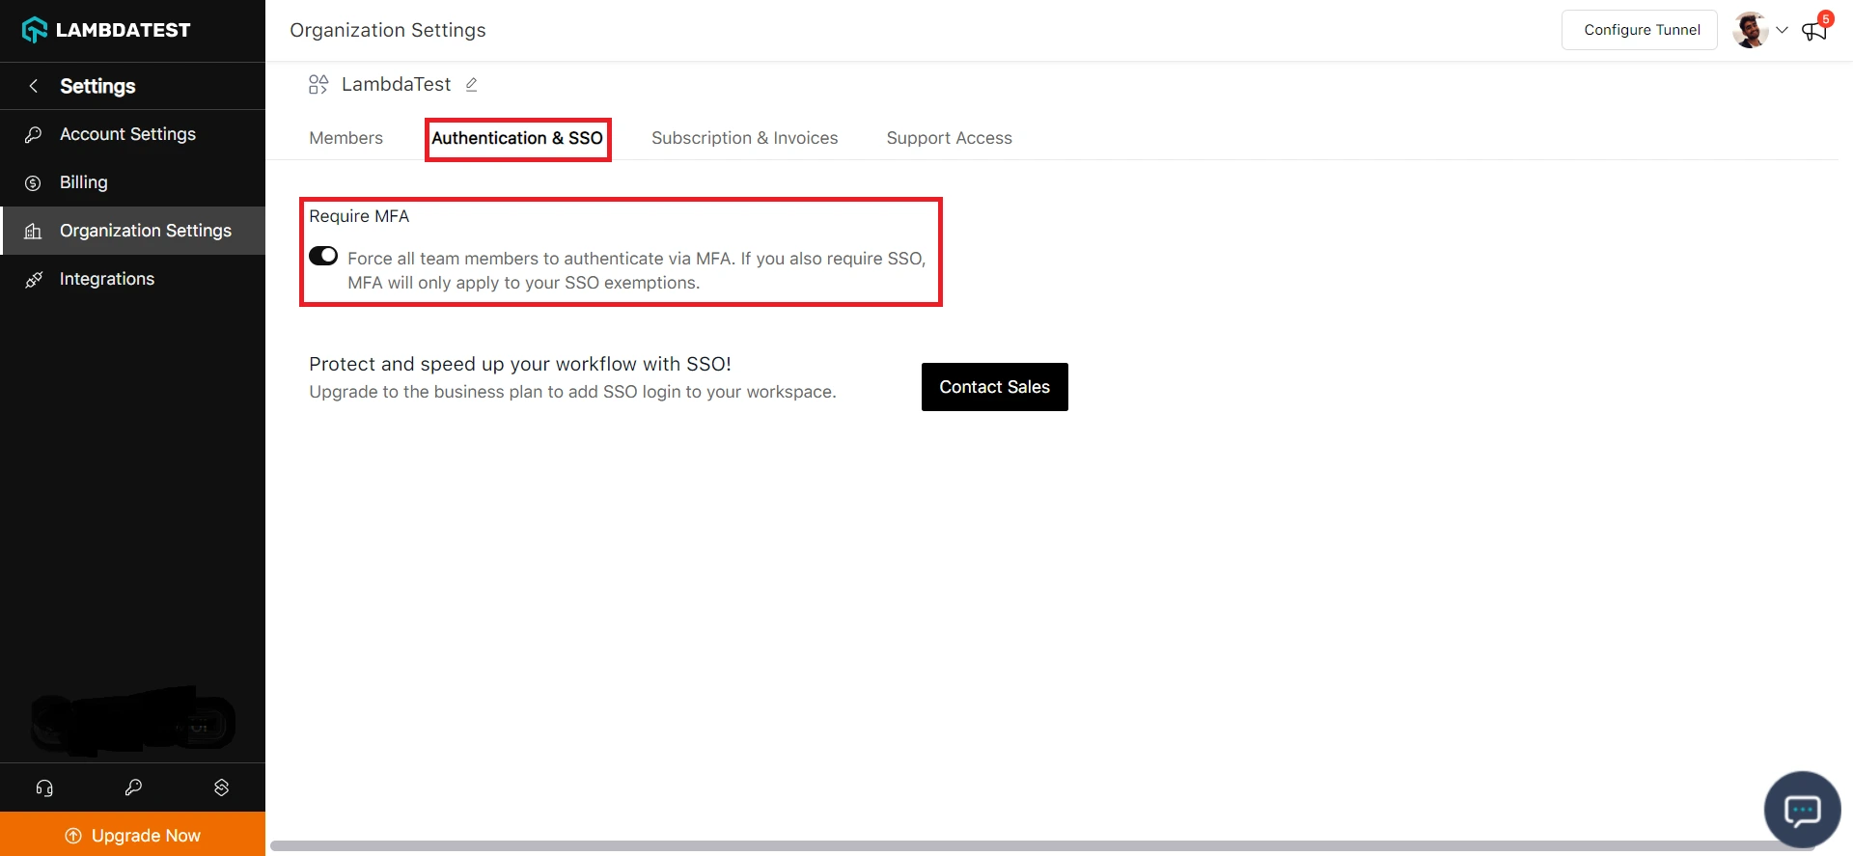Toggle the Require MFA switch
Image resolution: width=1853 pixels, height=856 pixels.
tap(323, 256)
